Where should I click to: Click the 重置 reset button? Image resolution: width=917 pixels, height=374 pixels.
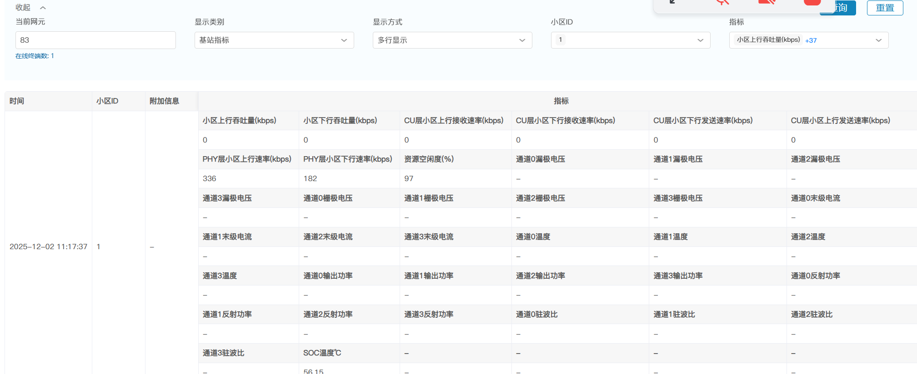coord(884,8)
